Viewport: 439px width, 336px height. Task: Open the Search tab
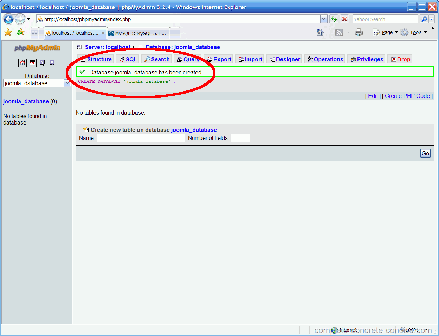tap(157, 59)
